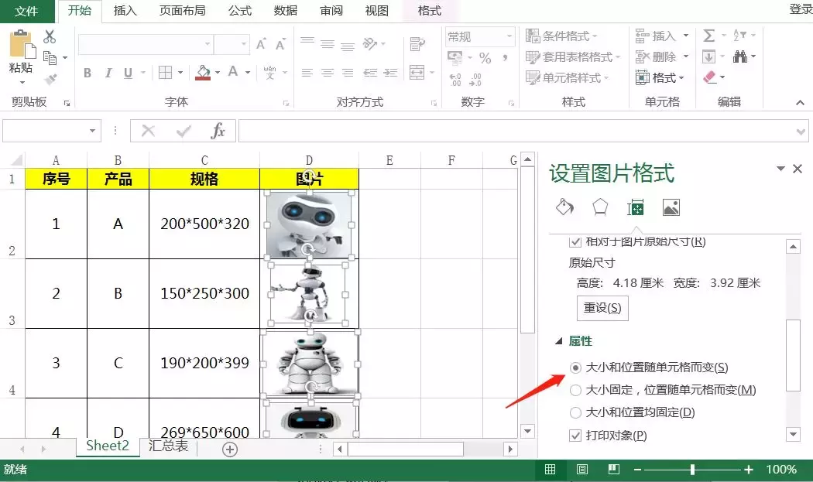Click the Borders icon

click(x=165, y=73)
